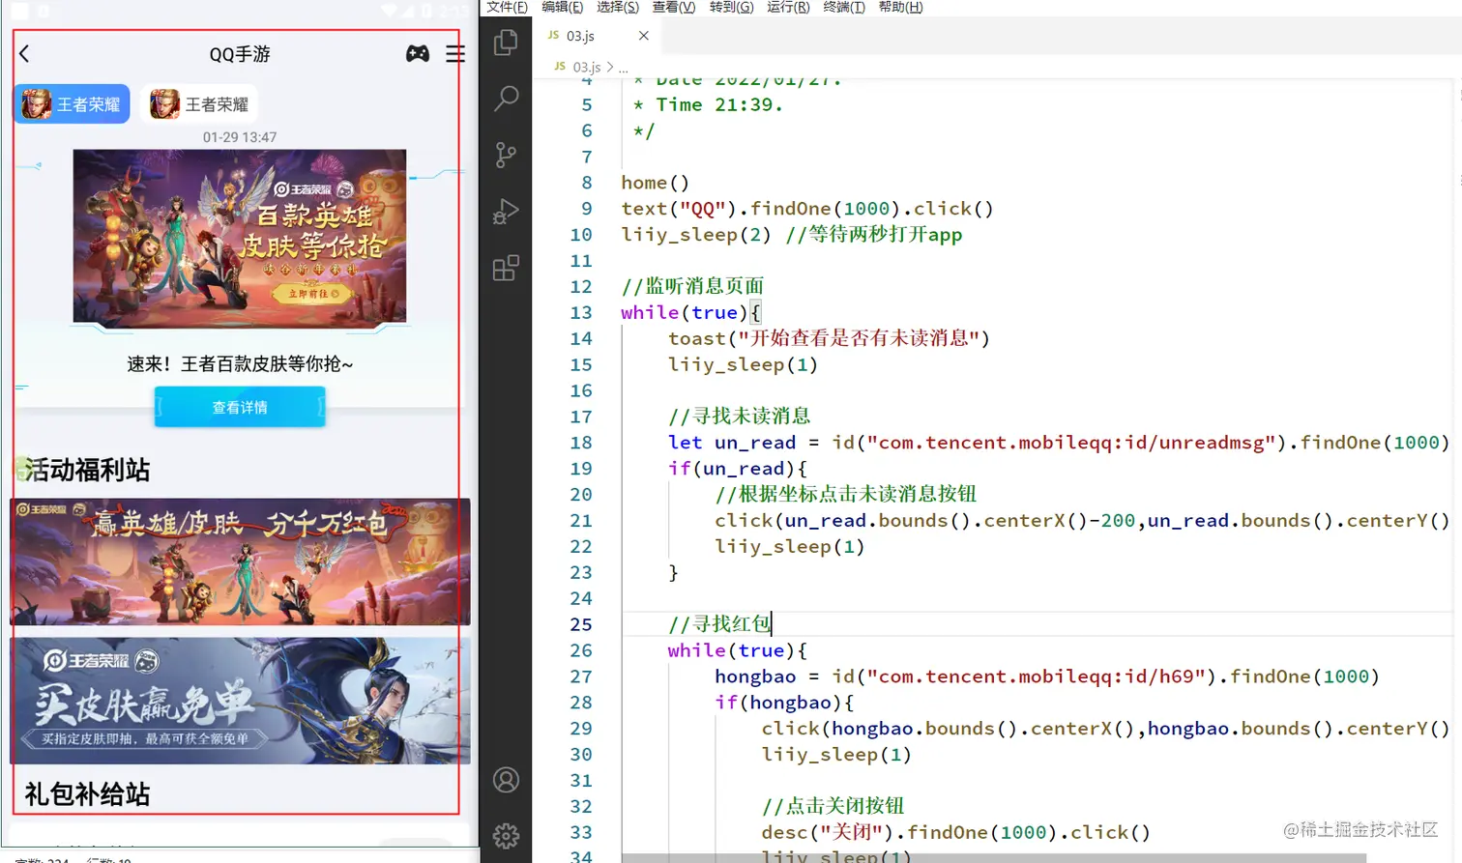
Task: Close the 03.js editor tab
Action: point(644,36)
